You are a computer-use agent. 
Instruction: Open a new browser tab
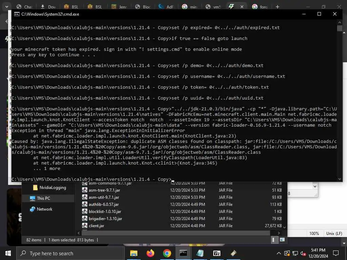[x=277, y=7]
